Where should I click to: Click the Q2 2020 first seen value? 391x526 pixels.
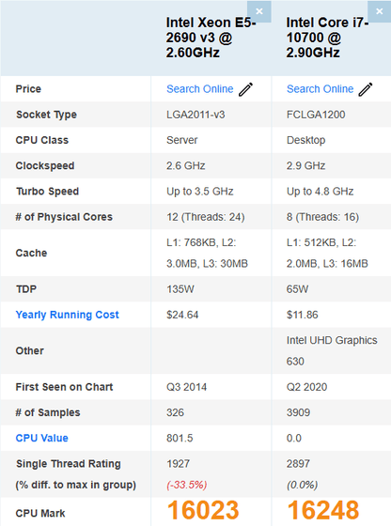(306, 387)
